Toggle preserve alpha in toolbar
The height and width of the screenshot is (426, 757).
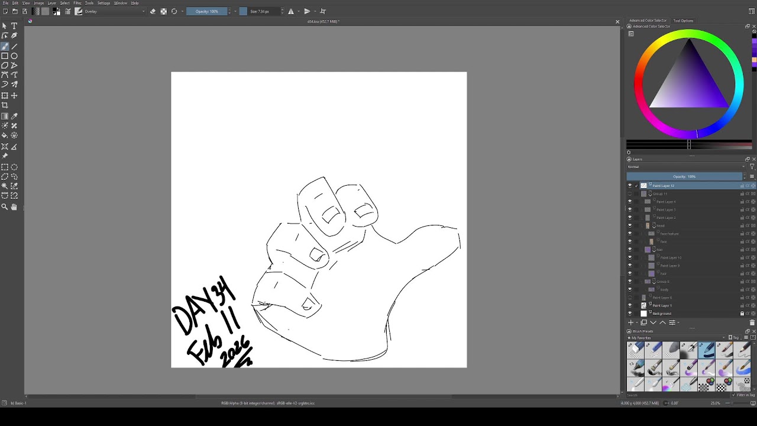coord(163,11)
